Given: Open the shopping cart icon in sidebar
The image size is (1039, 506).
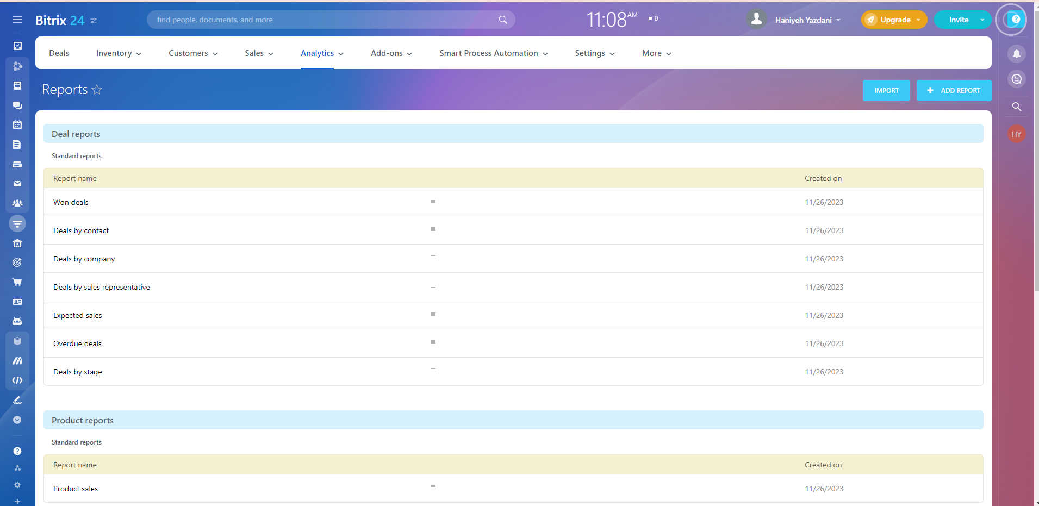Looking at the screenshot, I should point(17,282).
